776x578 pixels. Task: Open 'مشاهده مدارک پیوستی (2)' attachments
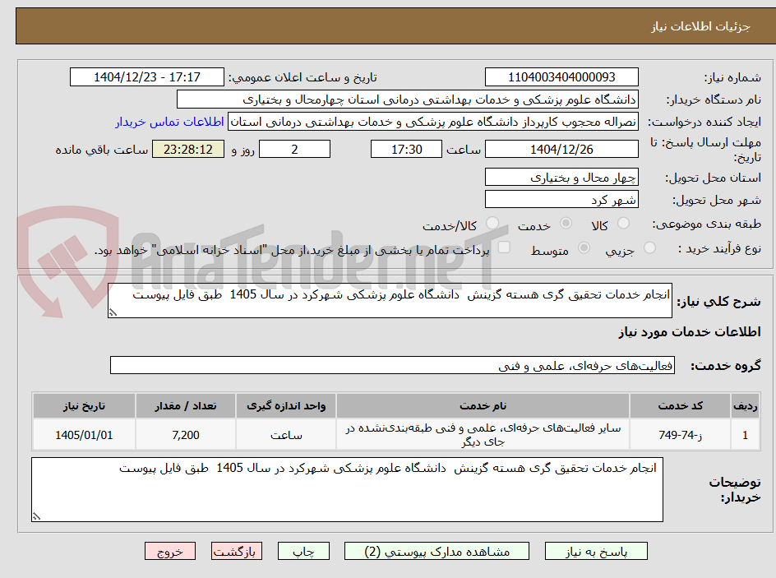point(436,551)
